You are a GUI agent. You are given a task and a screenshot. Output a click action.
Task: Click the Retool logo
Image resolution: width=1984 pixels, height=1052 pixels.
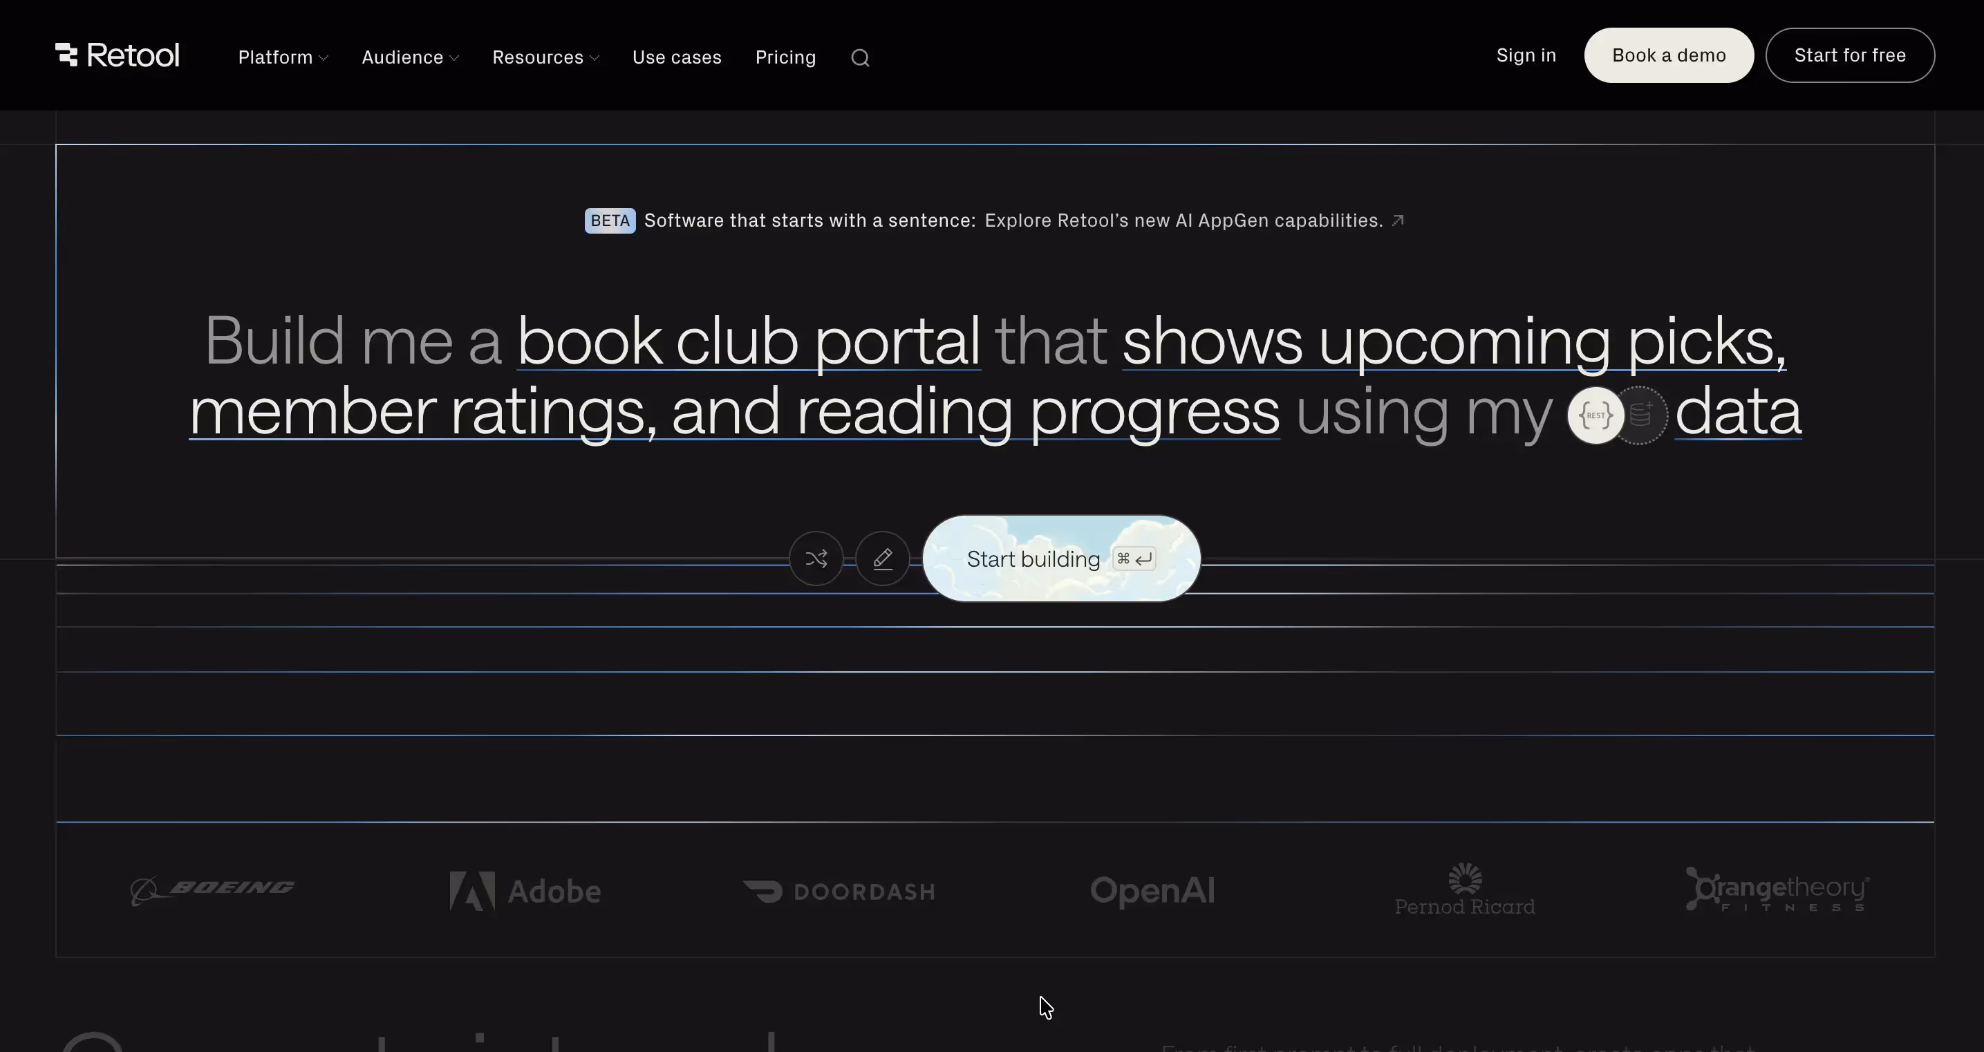click(116, 55)
